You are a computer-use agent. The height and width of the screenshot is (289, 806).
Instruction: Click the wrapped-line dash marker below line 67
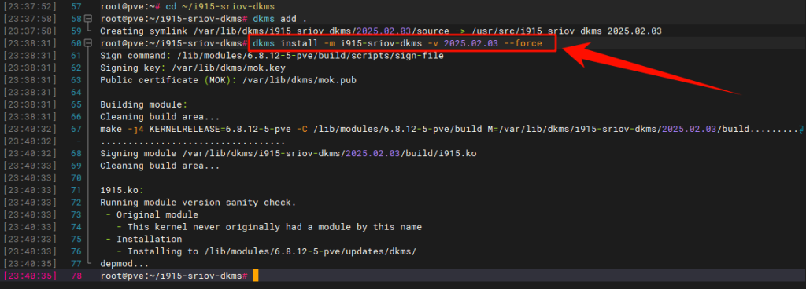tap(79, 141)
